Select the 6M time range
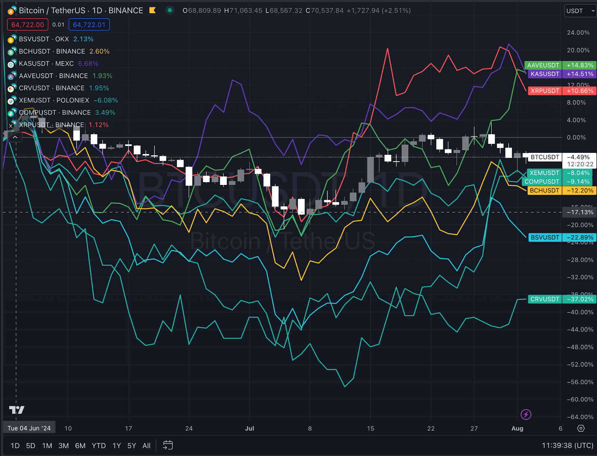Image resolution: width=597 pixels, height=456 pixels. [80, 446]
